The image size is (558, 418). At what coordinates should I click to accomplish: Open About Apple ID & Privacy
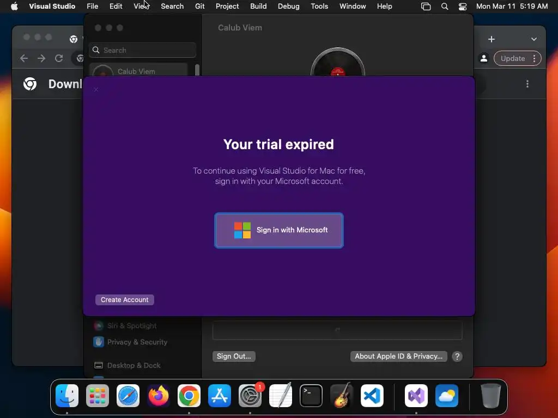398,356
